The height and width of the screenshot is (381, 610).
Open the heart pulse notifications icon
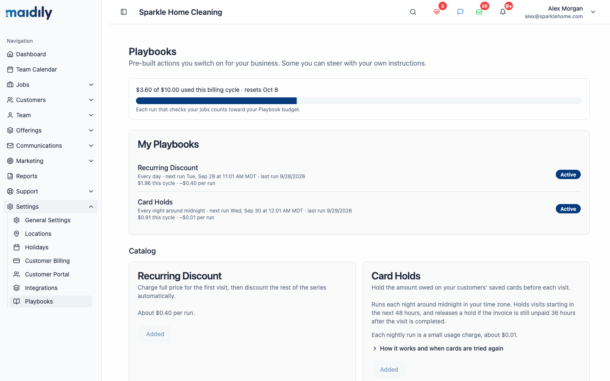coord(437,12)
